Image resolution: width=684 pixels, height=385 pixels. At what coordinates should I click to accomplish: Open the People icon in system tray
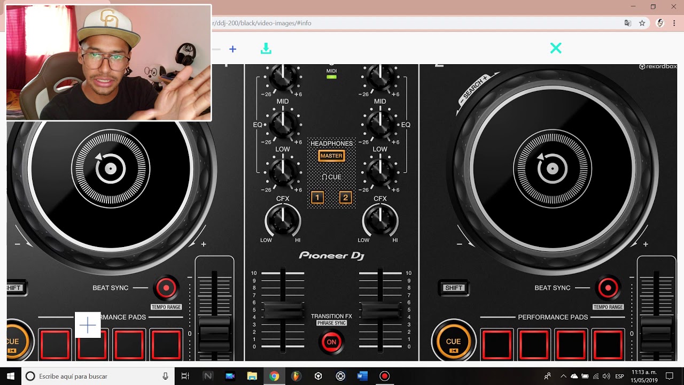(547, 376)
